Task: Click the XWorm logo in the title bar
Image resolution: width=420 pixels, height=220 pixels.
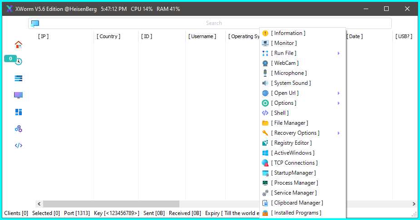Action: click(x=10, y=9)
